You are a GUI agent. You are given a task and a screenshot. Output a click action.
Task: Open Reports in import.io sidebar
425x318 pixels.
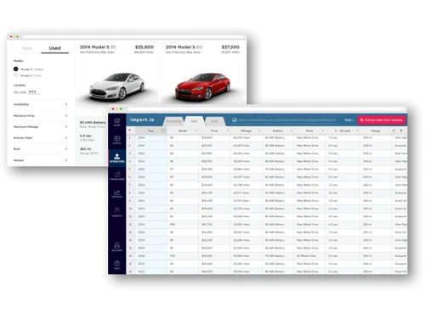[x=117, y=193]
